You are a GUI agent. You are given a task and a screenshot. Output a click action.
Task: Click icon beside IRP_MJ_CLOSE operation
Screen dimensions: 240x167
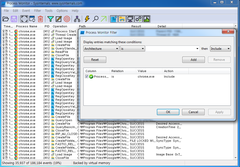53,134
